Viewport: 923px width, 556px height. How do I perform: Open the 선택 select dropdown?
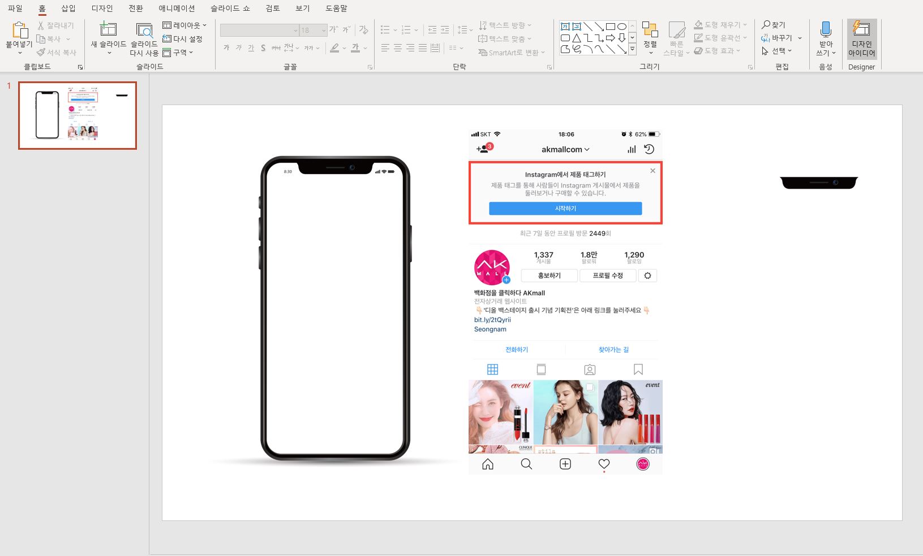776,51
